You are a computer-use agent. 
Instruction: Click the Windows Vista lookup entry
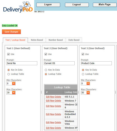(x=69, y=122)
